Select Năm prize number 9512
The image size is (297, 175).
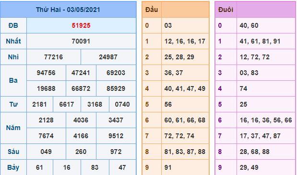coord(116,136)
